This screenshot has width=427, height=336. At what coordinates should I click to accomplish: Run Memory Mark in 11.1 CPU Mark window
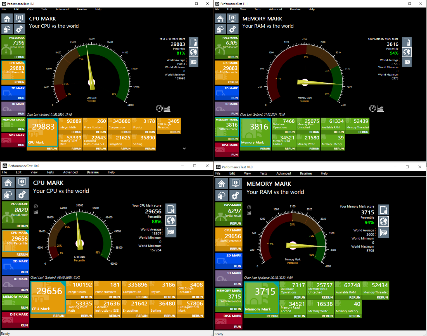(21, 129)
